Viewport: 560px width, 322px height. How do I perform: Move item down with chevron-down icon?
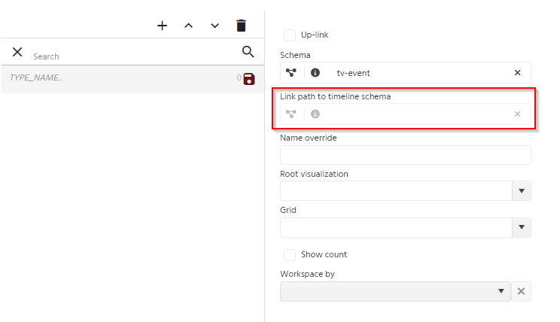215,26
